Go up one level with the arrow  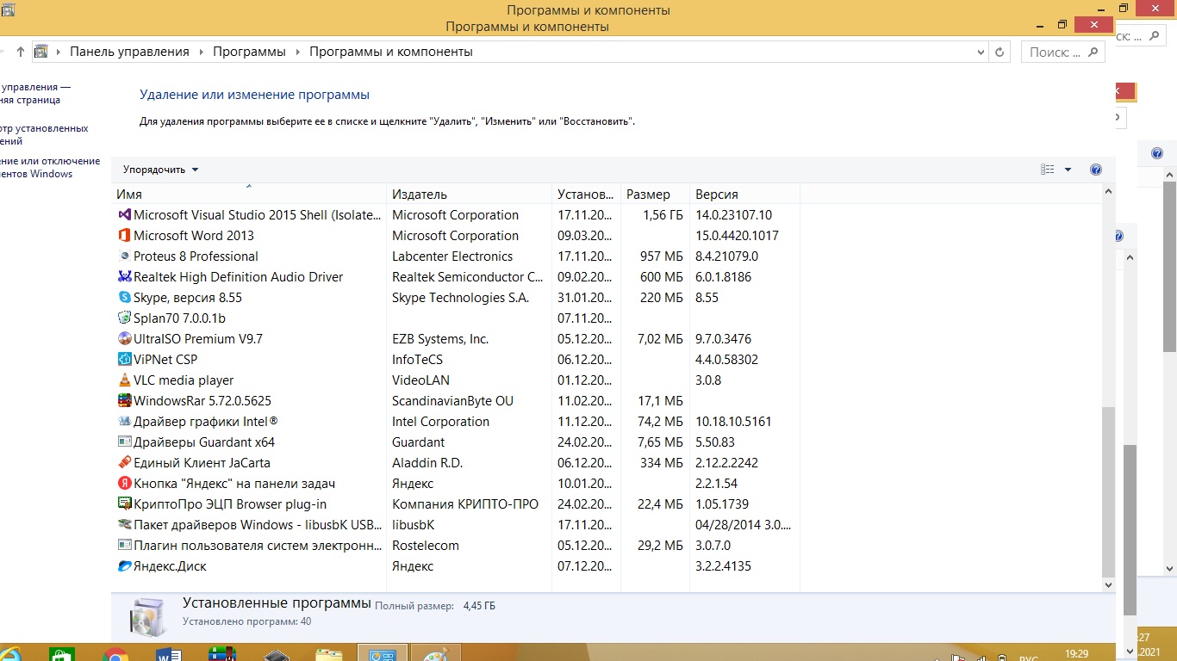point(21,52)
